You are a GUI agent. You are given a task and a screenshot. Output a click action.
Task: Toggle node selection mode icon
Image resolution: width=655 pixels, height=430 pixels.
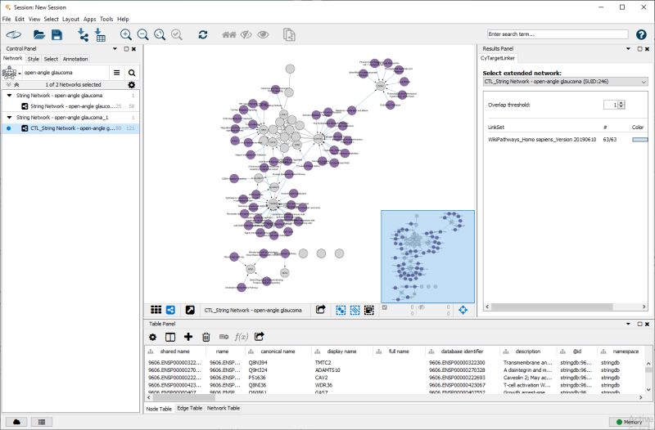(341, 310)
